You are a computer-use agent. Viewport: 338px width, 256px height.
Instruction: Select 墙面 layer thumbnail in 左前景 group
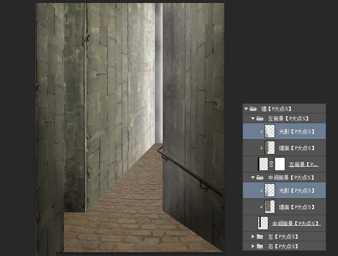(x=270, y=148)
